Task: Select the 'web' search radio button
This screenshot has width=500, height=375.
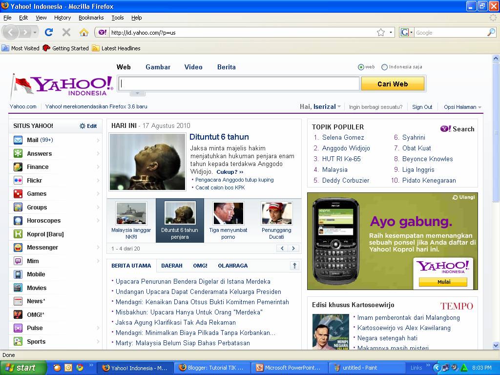Action: pos(361,67)
